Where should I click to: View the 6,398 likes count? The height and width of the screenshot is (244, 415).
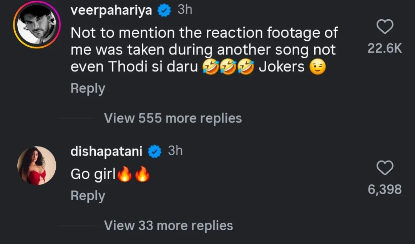point(385,189)
